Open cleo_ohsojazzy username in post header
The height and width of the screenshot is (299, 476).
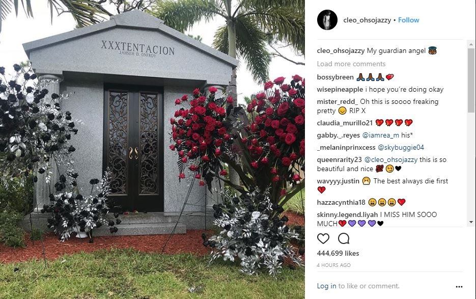367,20
